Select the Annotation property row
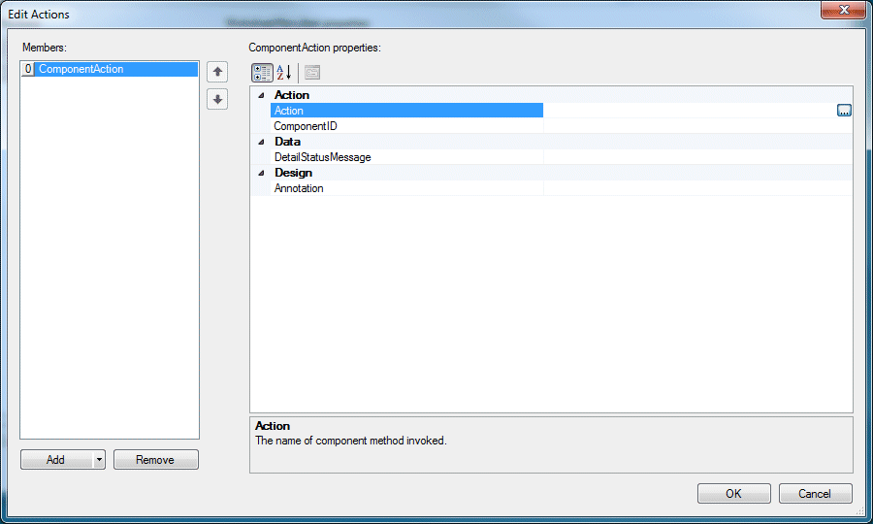This screenshot has height=524, width=873. pos(406,188)
